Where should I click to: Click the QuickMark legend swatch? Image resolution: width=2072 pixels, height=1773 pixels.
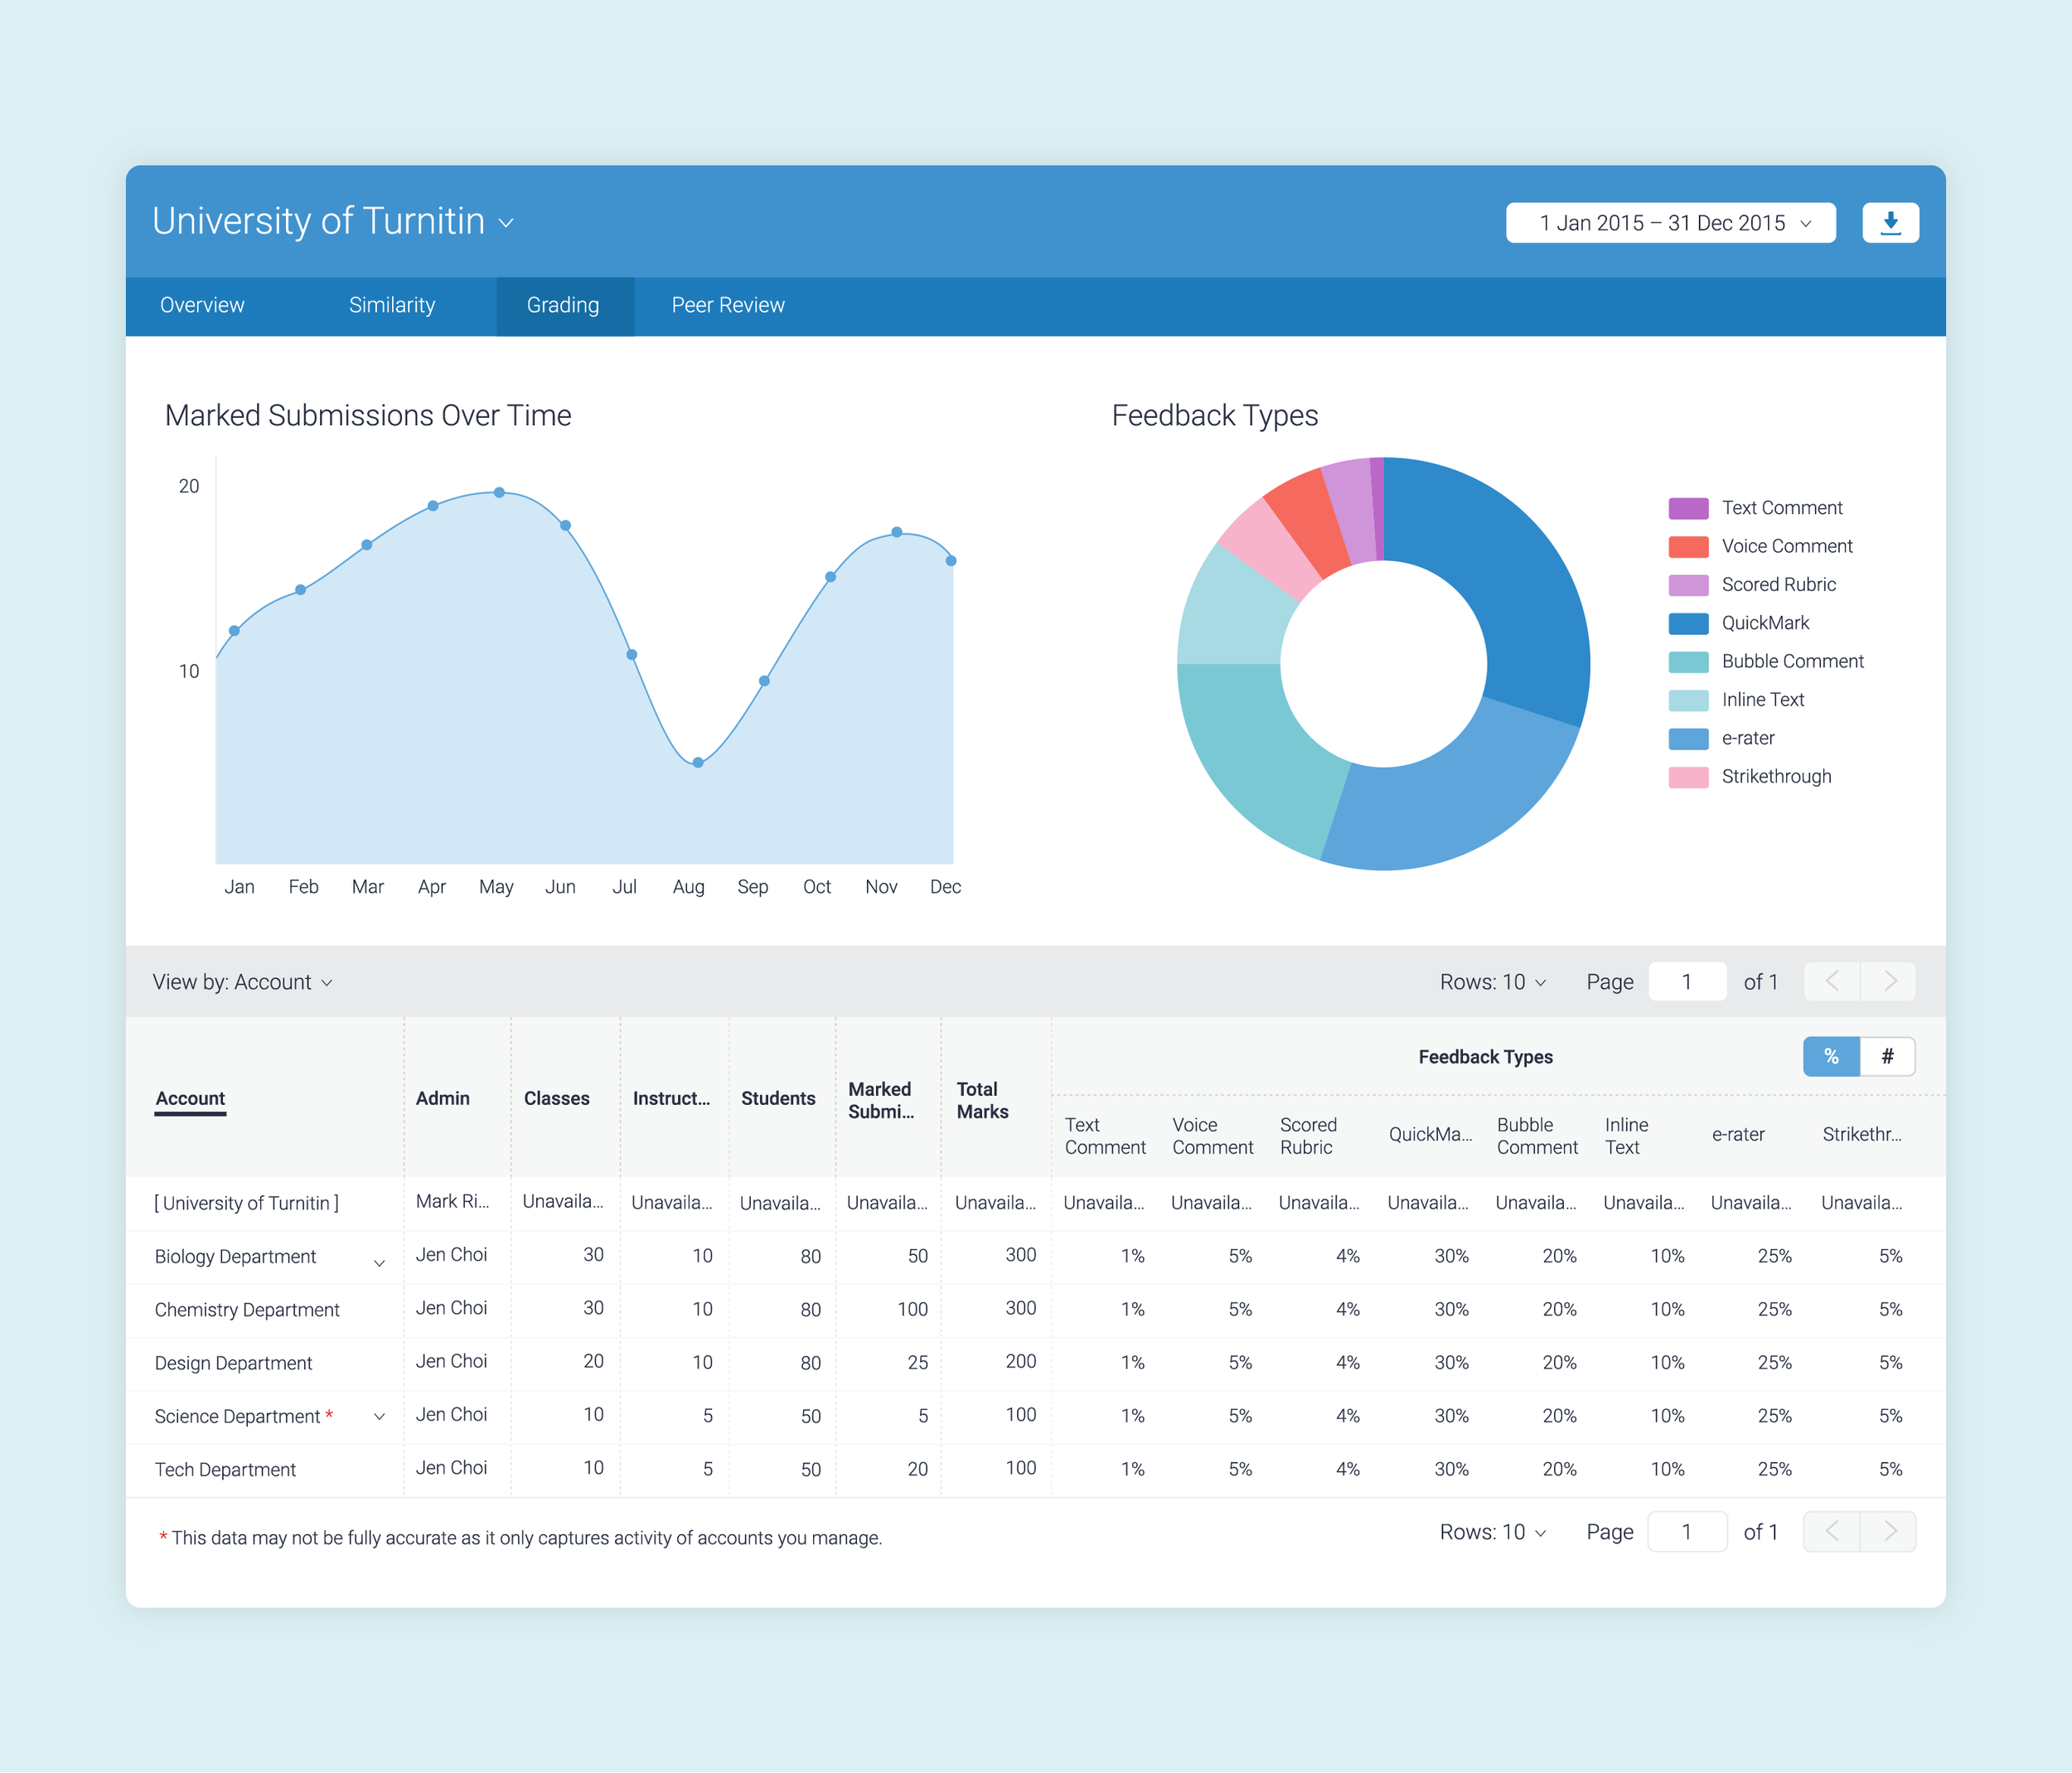[x=1688, y=623]
